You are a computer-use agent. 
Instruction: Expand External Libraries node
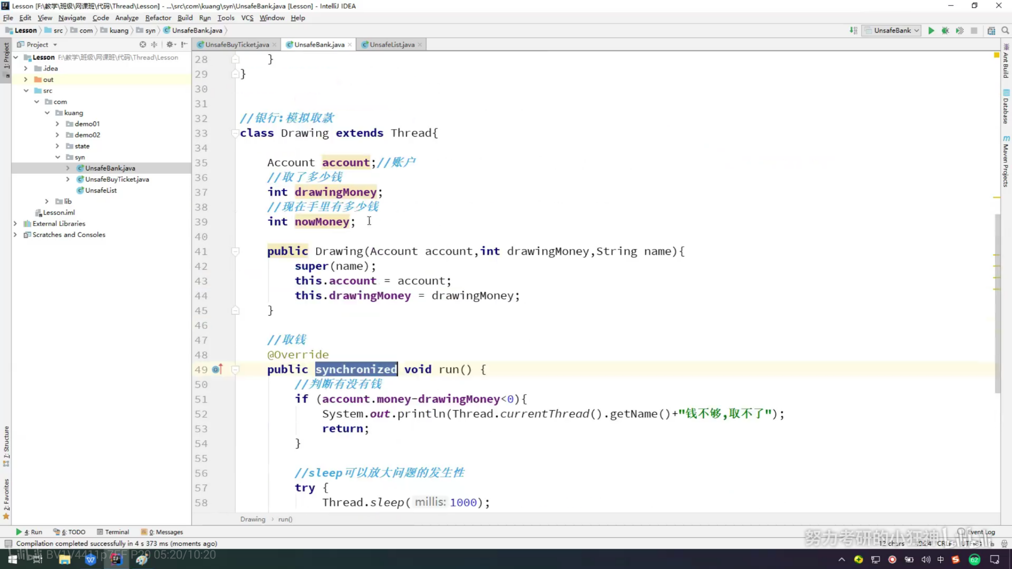[15, 223]
